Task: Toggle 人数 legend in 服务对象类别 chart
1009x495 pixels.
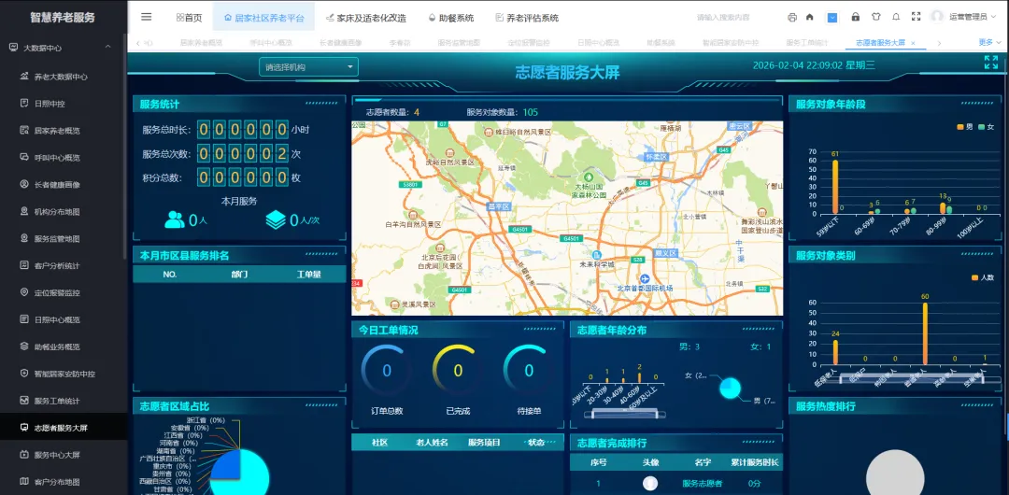Action: (x=983, y=277)
